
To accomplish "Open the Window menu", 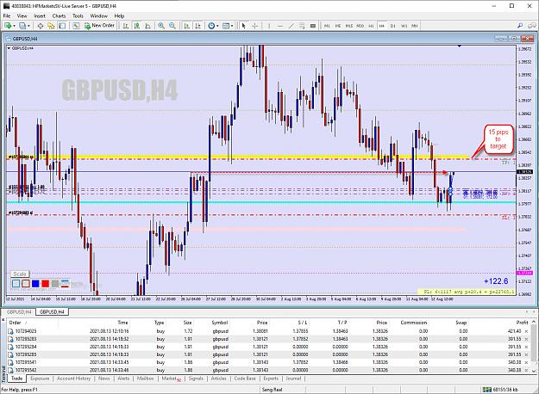I will (x=98, y=15).
